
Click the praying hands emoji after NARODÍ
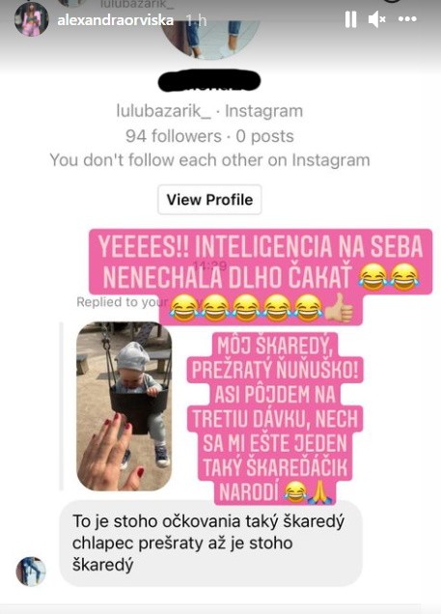pyautogui.click(x=320, y=493)
